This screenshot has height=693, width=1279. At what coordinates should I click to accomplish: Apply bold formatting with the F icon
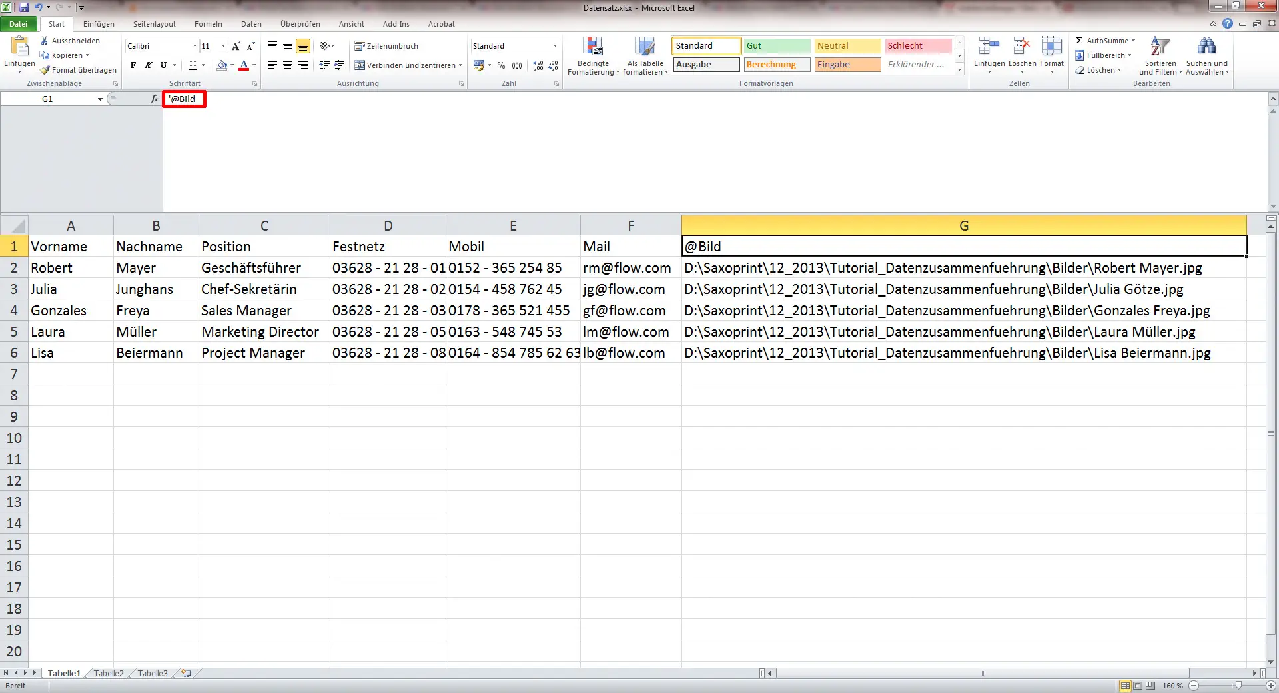132,65
